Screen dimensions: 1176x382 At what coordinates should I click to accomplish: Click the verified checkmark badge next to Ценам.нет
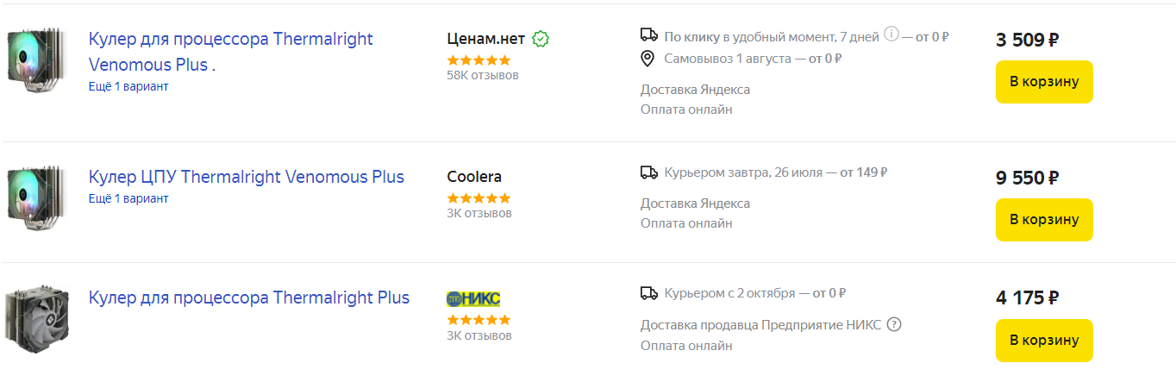click(541, 39)
